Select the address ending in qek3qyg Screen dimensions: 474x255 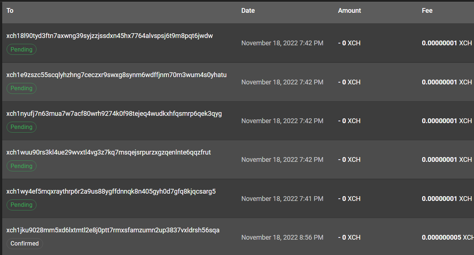pos(114,113)
